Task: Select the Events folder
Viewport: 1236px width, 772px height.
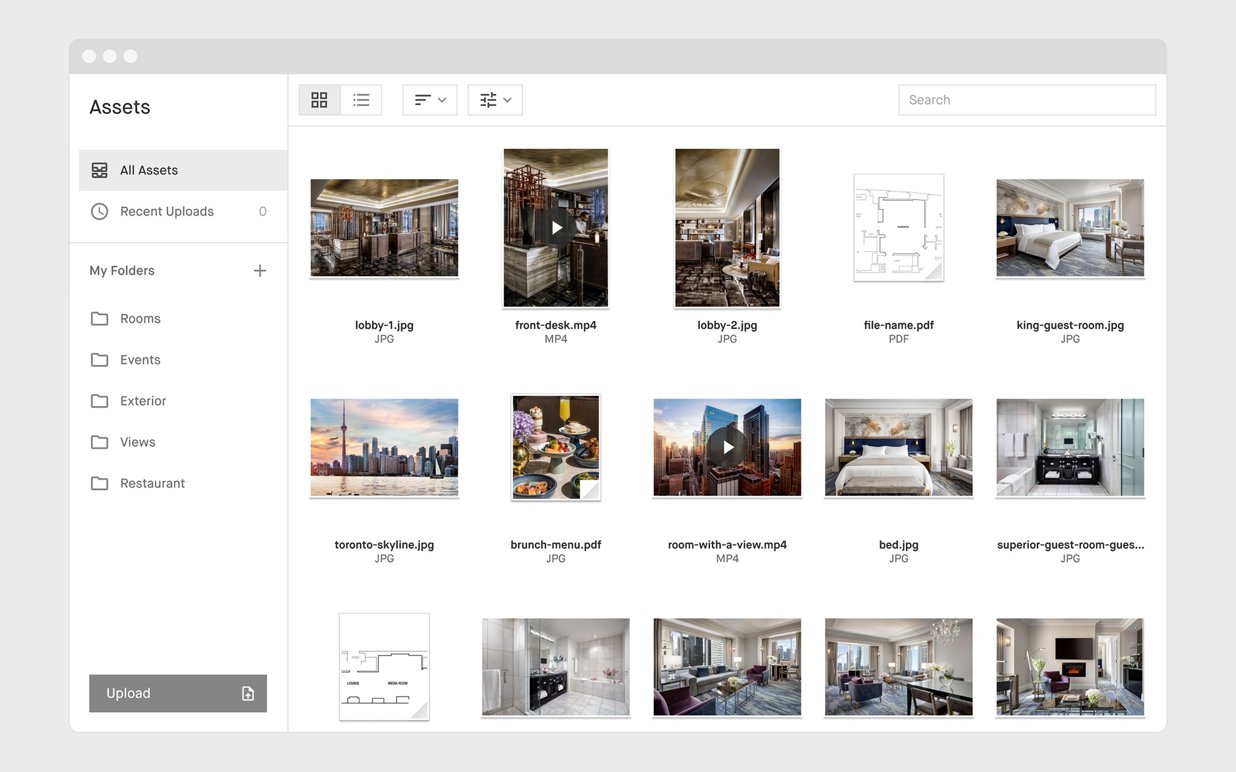Action: click(140, 360)
